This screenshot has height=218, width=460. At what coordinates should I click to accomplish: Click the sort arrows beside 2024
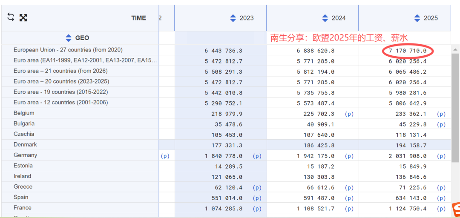(325, 18)
